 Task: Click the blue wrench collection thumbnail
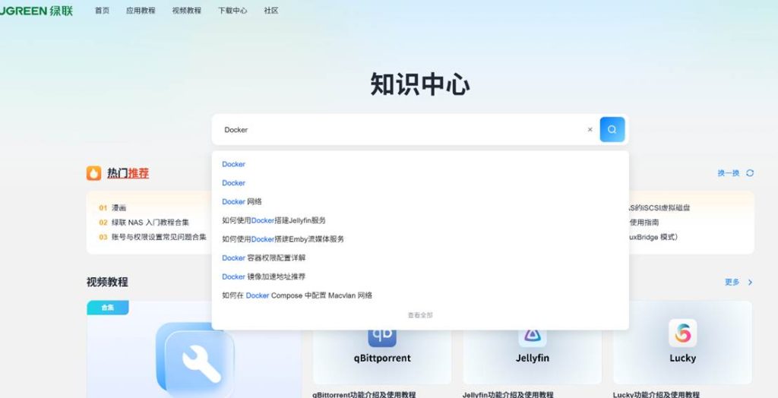pyautogui.click(x=194, y=357)
